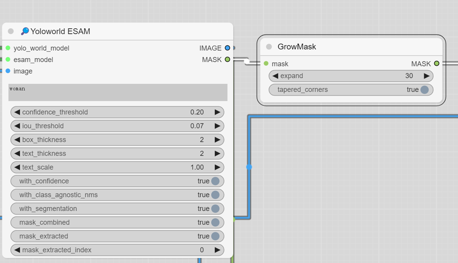458x263 pixels.
Task: Increase box_thickness with the right arrow
Action: (217, 140)
